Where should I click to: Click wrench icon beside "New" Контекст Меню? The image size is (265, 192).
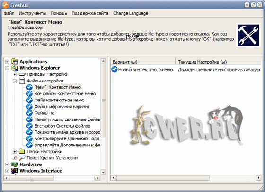coord(29,87)
